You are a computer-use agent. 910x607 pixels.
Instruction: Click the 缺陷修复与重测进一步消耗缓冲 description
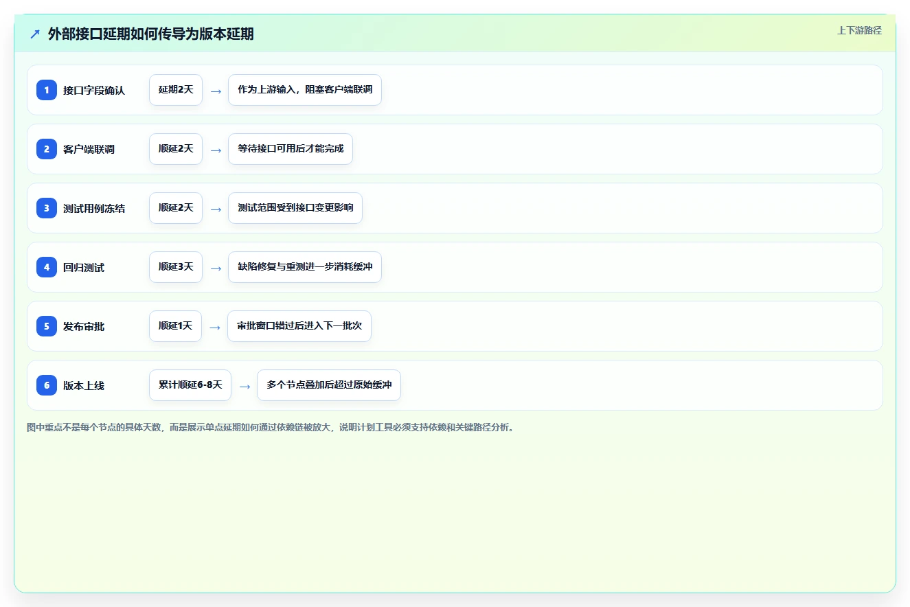click(x=305, y=267)
